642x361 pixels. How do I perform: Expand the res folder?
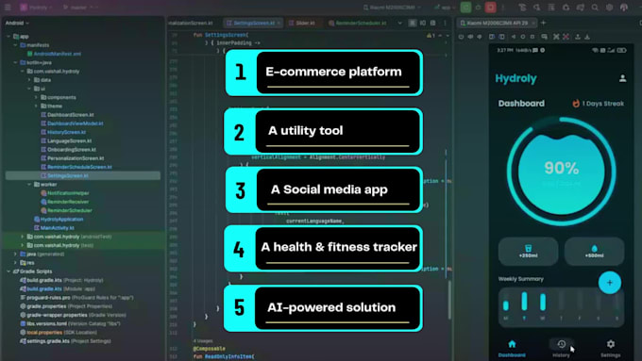pos(15,262)
